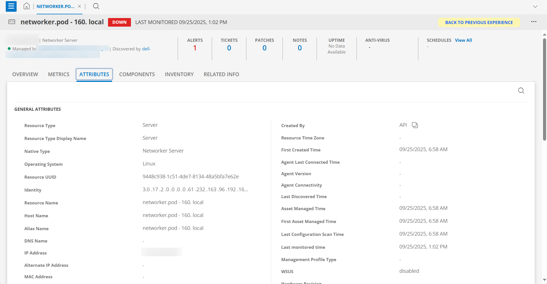The height and width of the screenshot is (284, 547).
Task: Click the View All schedules link
Action: (463, 40)
